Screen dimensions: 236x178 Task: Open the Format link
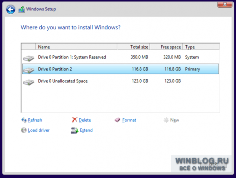coord(129,120)
